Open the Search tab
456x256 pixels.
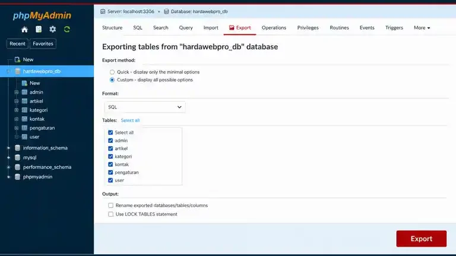[161, 28]
